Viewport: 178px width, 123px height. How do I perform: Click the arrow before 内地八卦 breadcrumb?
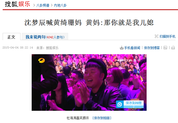52,5
